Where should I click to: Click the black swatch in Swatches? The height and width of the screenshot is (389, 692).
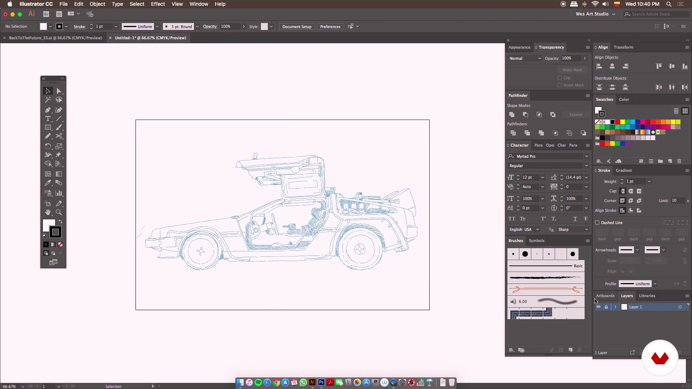[612, 122]
